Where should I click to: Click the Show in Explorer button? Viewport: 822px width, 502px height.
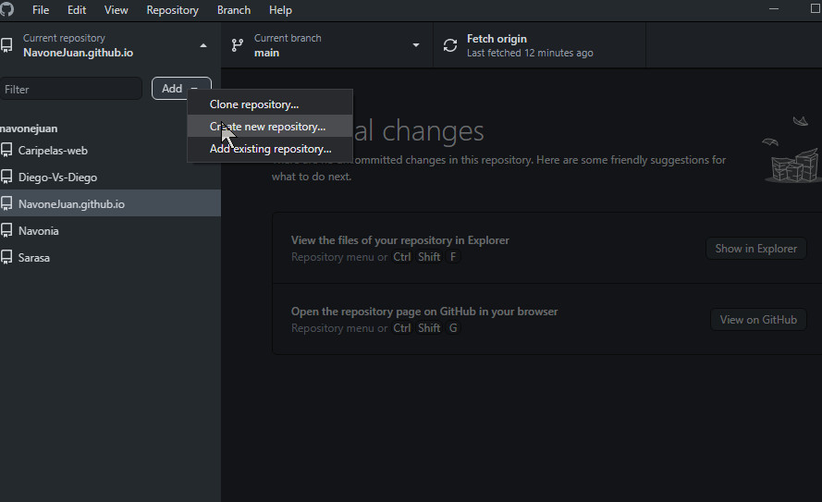[x=756, y=249]
